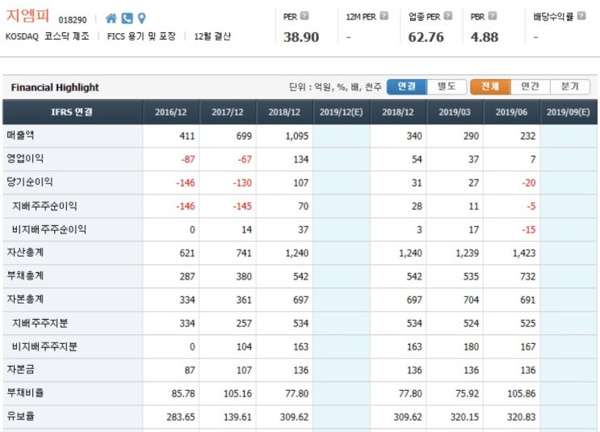Click the 지배주주지분 row label
Image resolution: width=600 pixels, height=432 pixels.
[x=40, y=323]
